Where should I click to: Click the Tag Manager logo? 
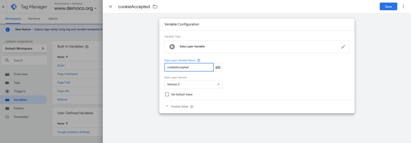14,7
